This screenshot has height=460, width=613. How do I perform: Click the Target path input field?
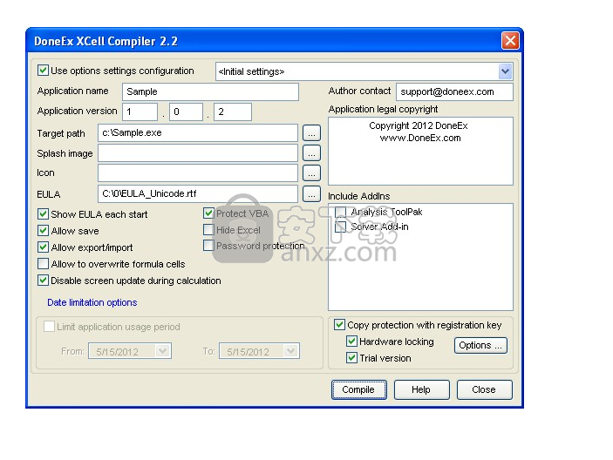198,132
